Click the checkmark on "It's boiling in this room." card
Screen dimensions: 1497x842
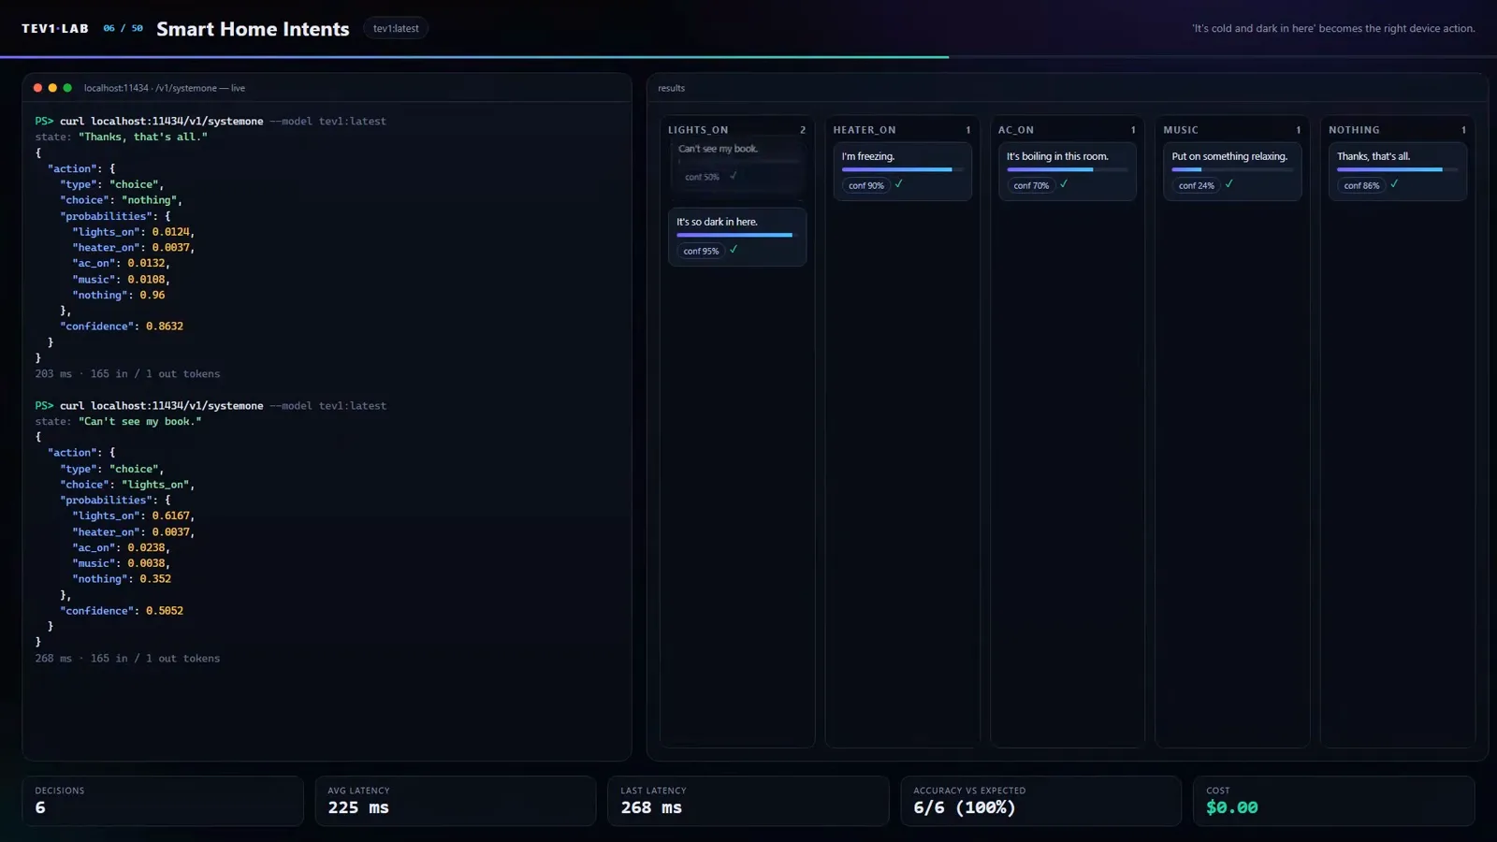click(1064, 184)
